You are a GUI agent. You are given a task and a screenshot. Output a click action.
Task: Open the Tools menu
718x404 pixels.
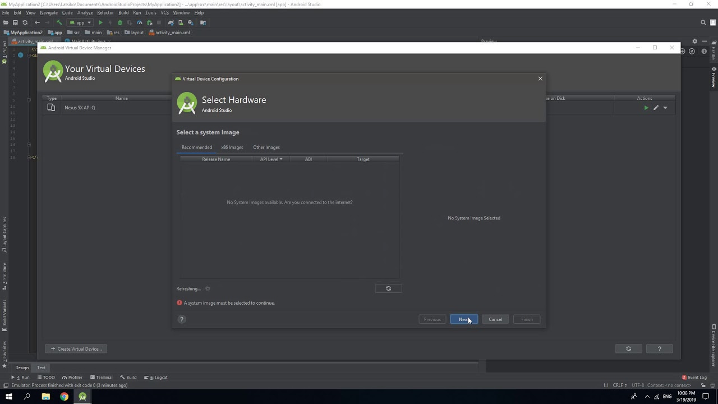pos(151,12)
